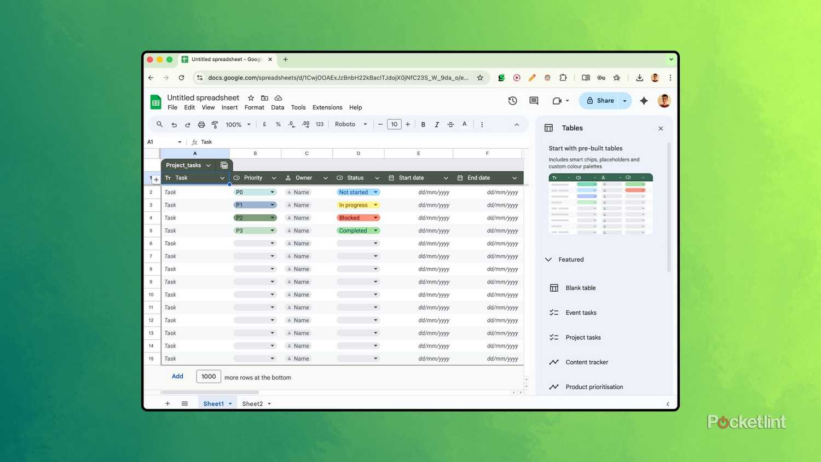This screenshot has height=462, width=821.
Task: Open the table view icon beside Project_tasks
Action: click(224, 165)
